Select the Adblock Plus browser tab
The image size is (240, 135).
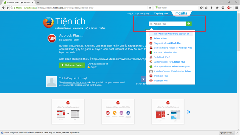(19, 2)
